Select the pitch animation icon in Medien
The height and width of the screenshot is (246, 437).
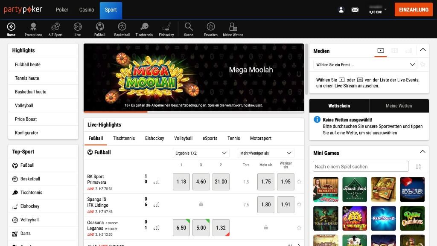(x=394, y=51)
